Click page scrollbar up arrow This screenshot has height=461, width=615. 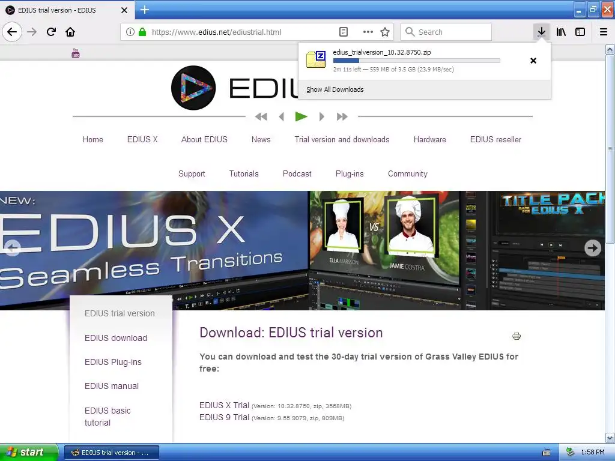coord(610,50)
